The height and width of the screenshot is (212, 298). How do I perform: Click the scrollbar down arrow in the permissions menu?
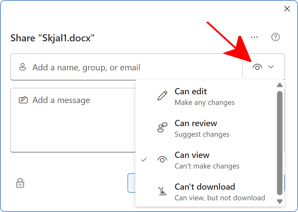click(x=279, y=201)
